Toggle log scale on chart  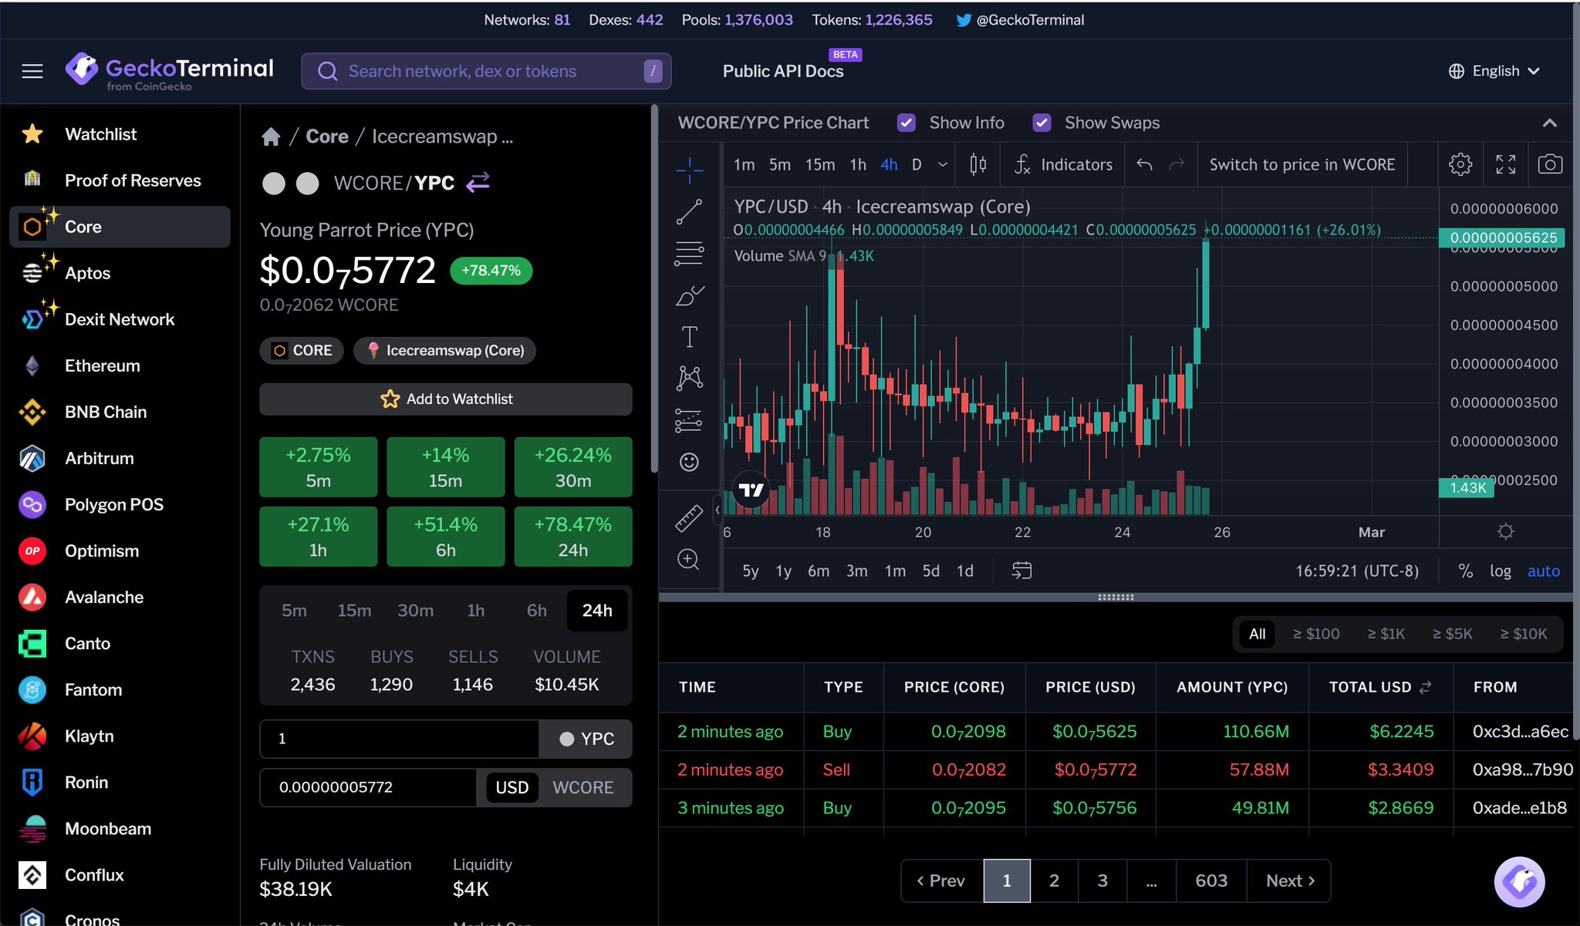(x=1500, y=571)
